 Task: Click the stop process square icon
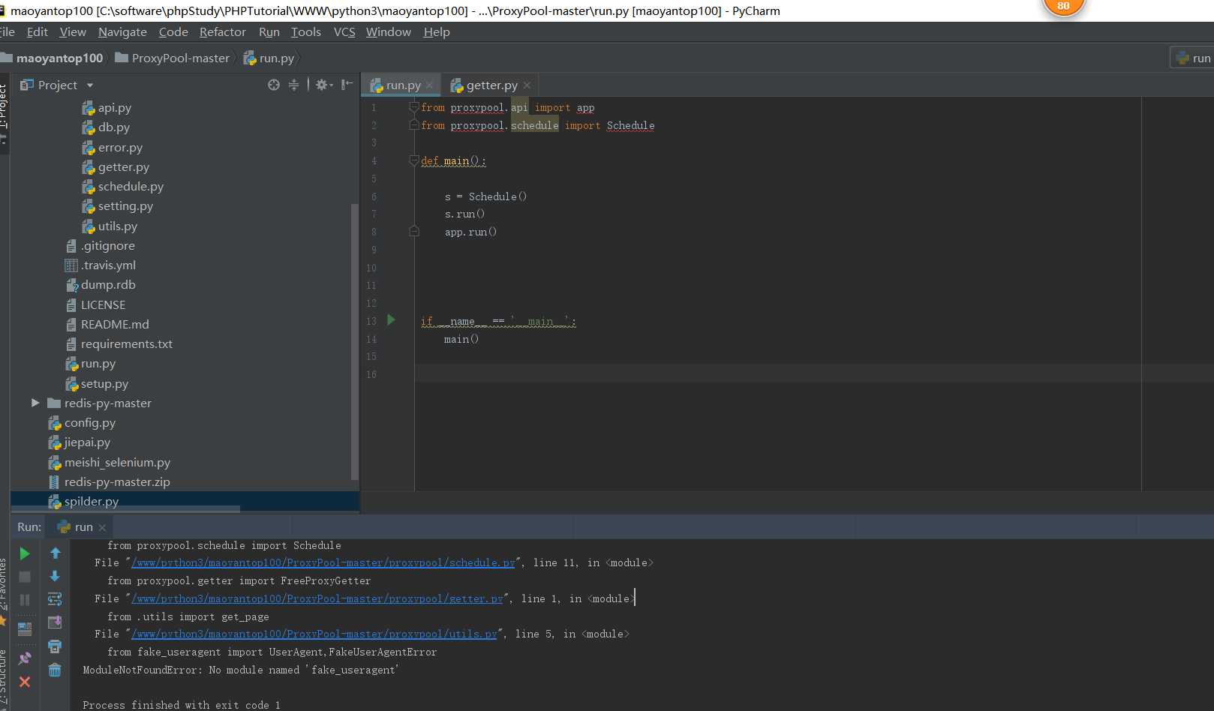25,577
